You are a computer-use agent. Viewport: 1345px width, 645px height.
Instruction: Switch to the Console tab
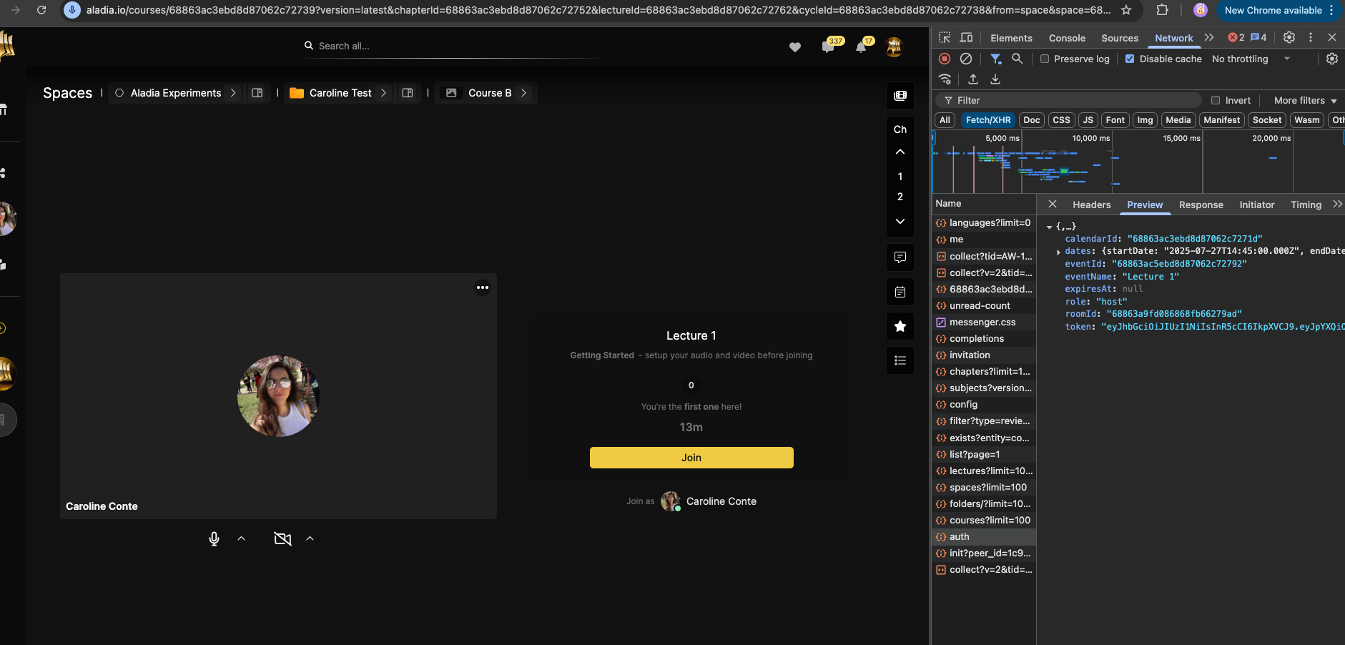coord(1067,38)
